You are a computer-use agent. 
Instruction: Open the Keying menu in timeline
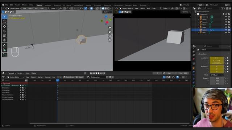20,73
